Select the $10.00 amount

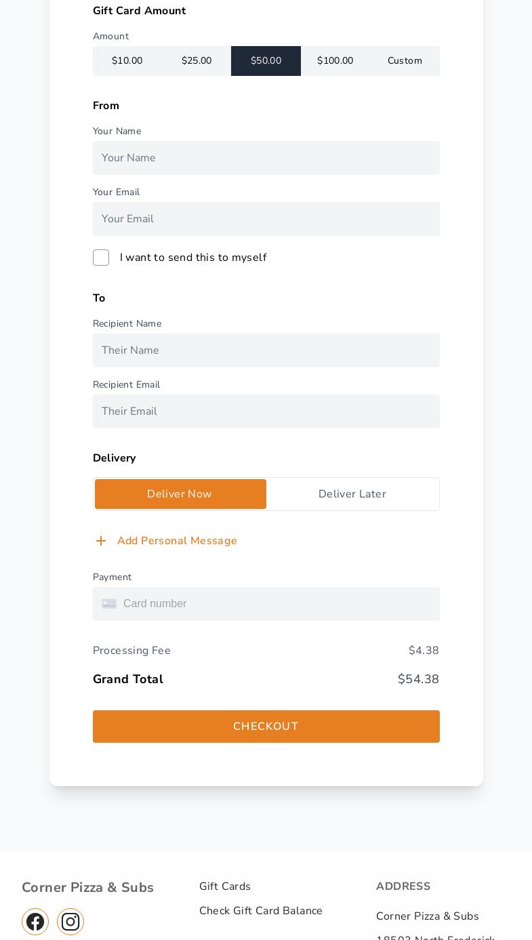[127, 61]
